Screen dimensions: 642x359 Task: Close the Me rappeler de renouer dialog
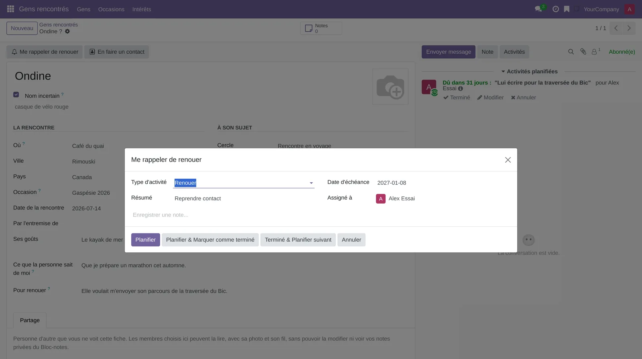tap(508, 160)
